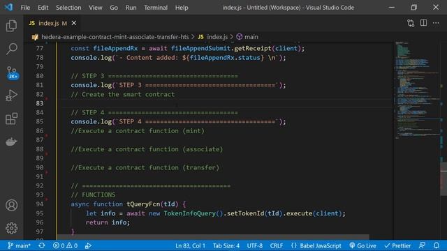Click line number 83 in gutter

pos(39,103)
